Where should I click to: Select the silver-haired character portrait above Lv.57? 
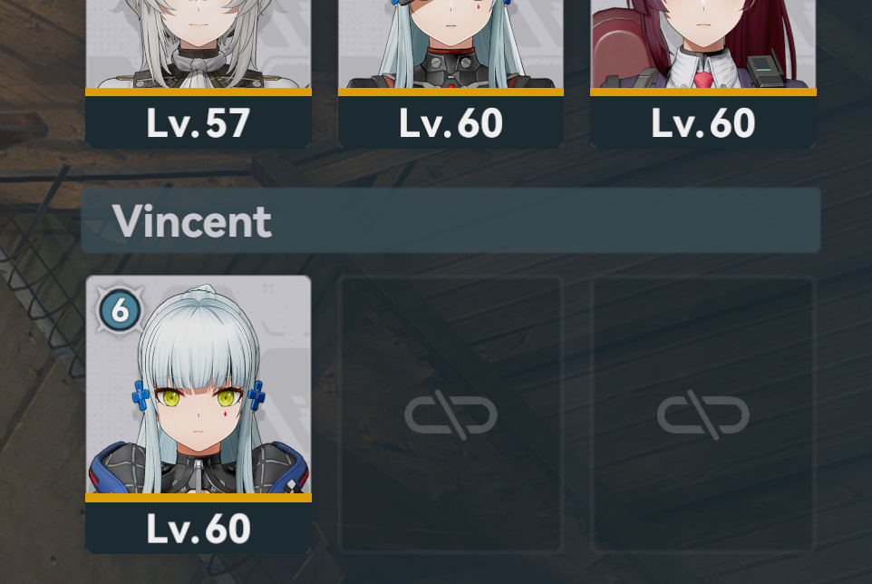click(x=199, y=44)
